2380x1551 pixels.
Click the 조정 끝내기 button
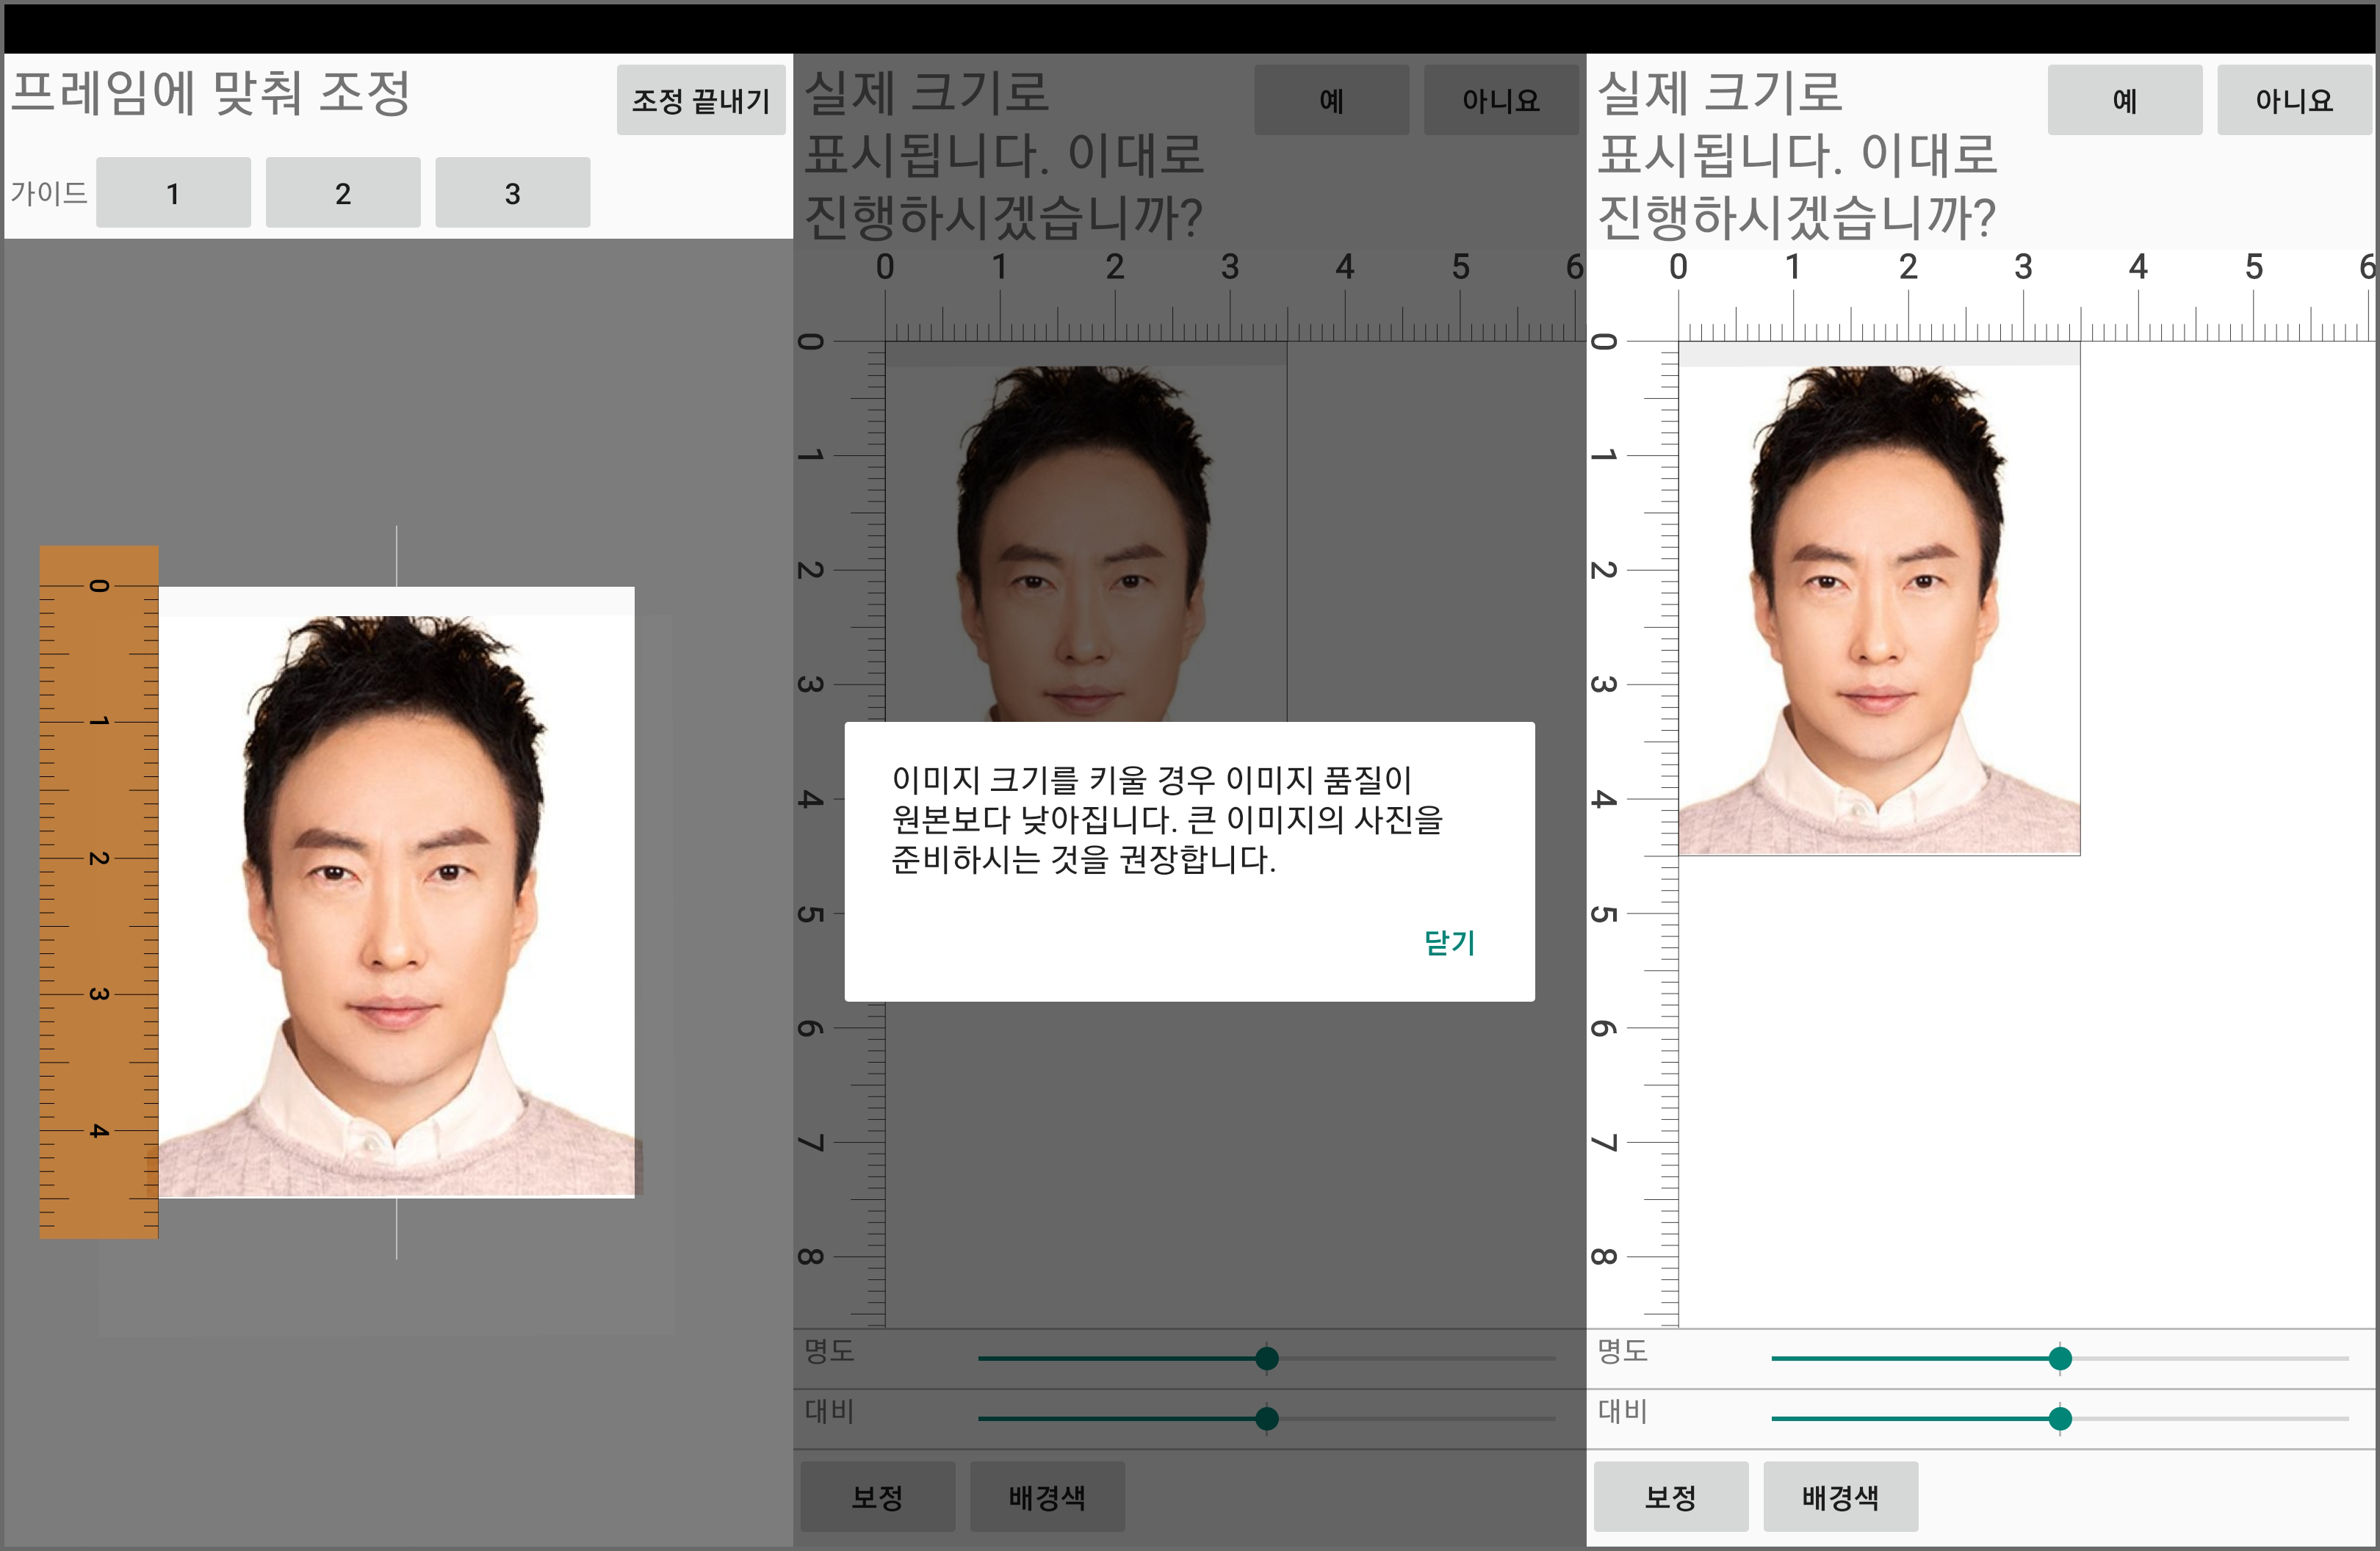tap(700, 100)
